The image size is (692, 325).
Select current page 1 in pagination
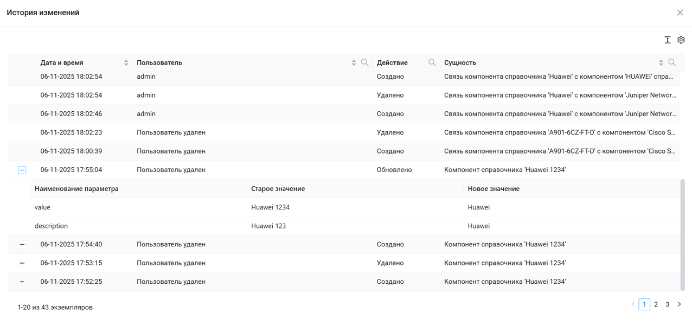click(644, 304)
